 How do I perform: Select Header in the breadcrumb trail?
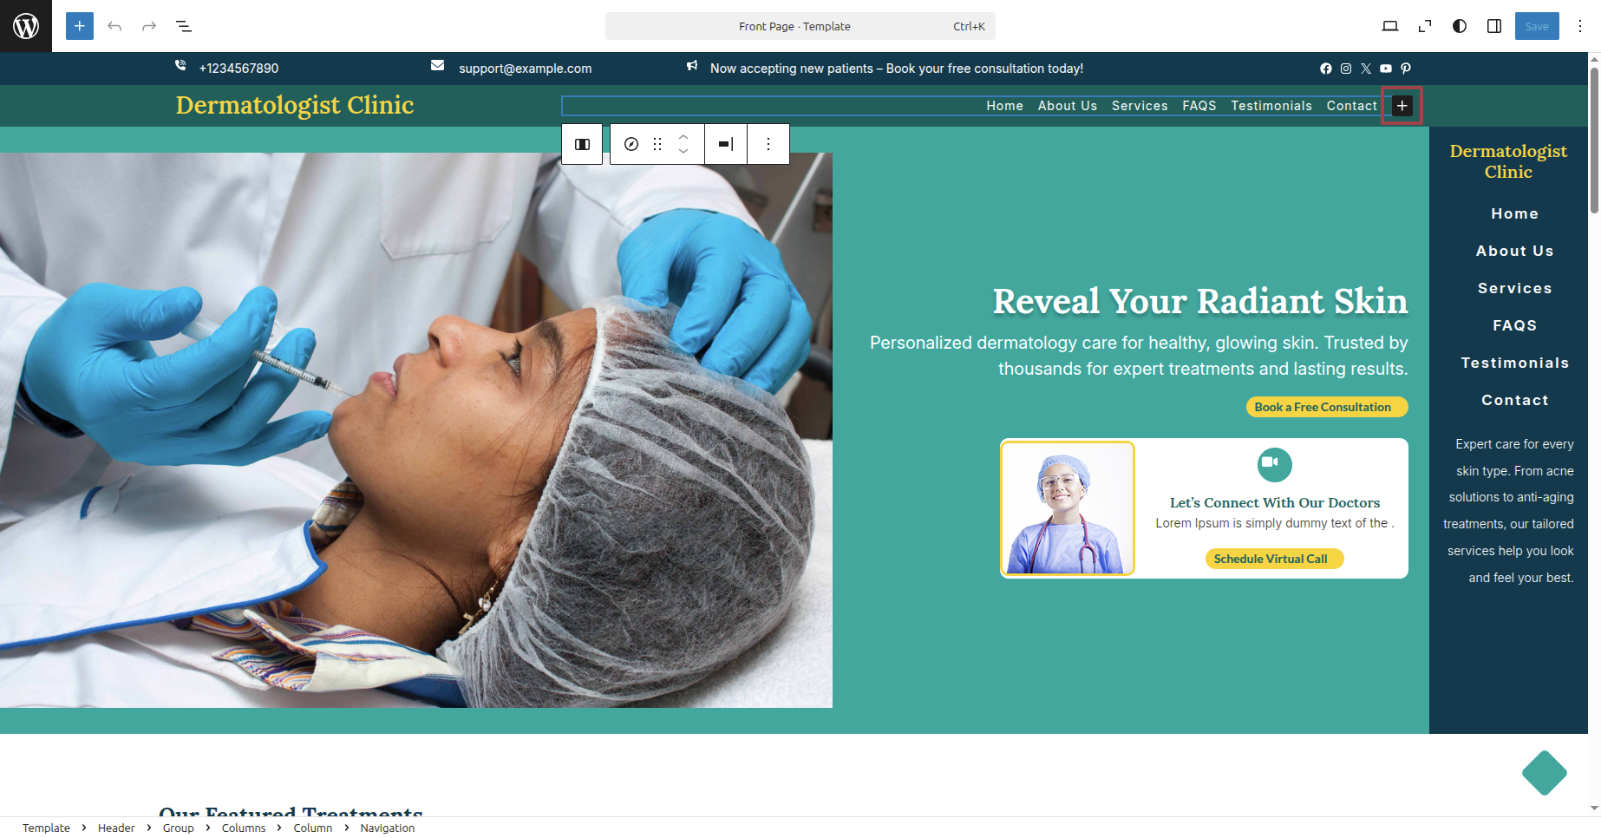(x=116, y=828)
